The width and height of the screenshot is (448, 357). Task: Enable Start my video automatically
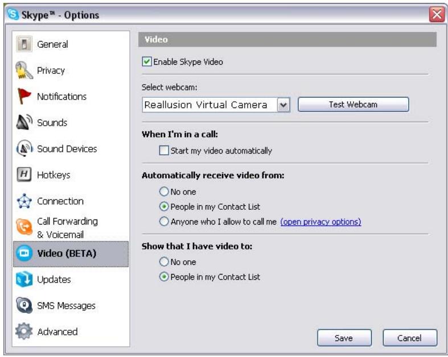click(x=164, y=151)
